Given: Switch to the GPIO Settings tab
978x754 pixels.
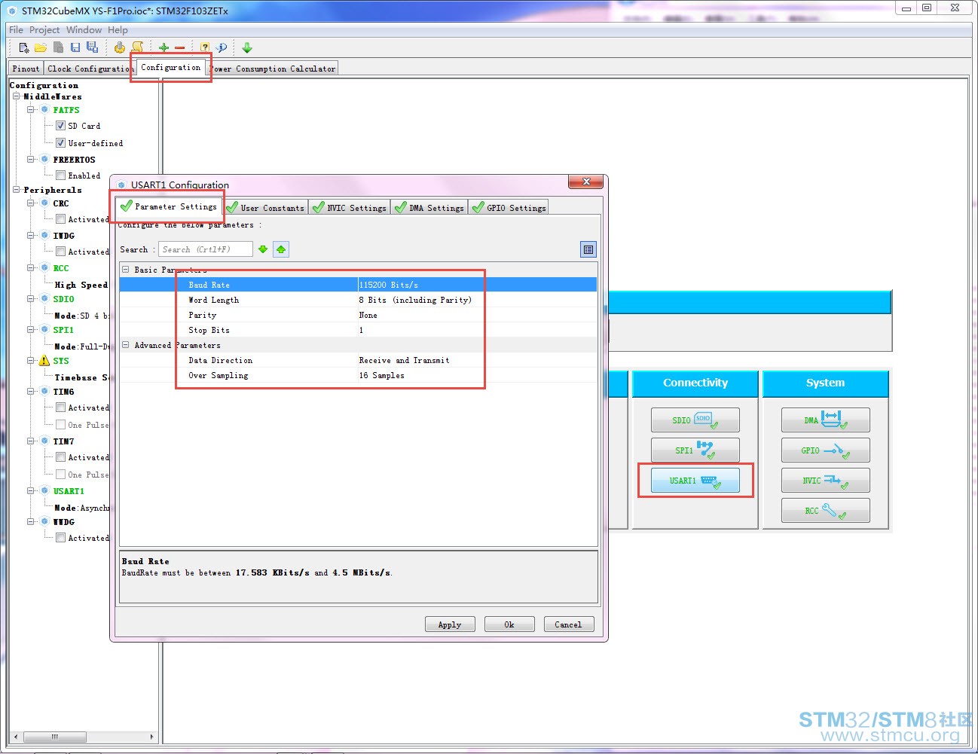Looking at the screenshot, I should coord(509,207).
